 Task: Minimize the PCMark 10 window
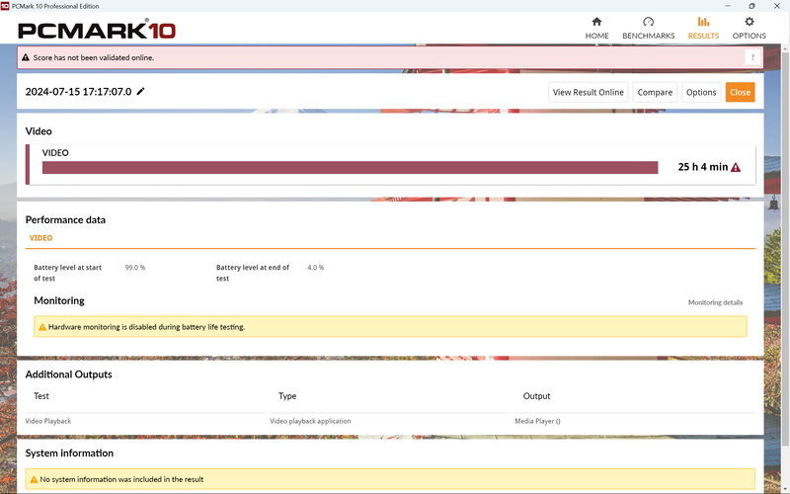(x=728, y=6)
